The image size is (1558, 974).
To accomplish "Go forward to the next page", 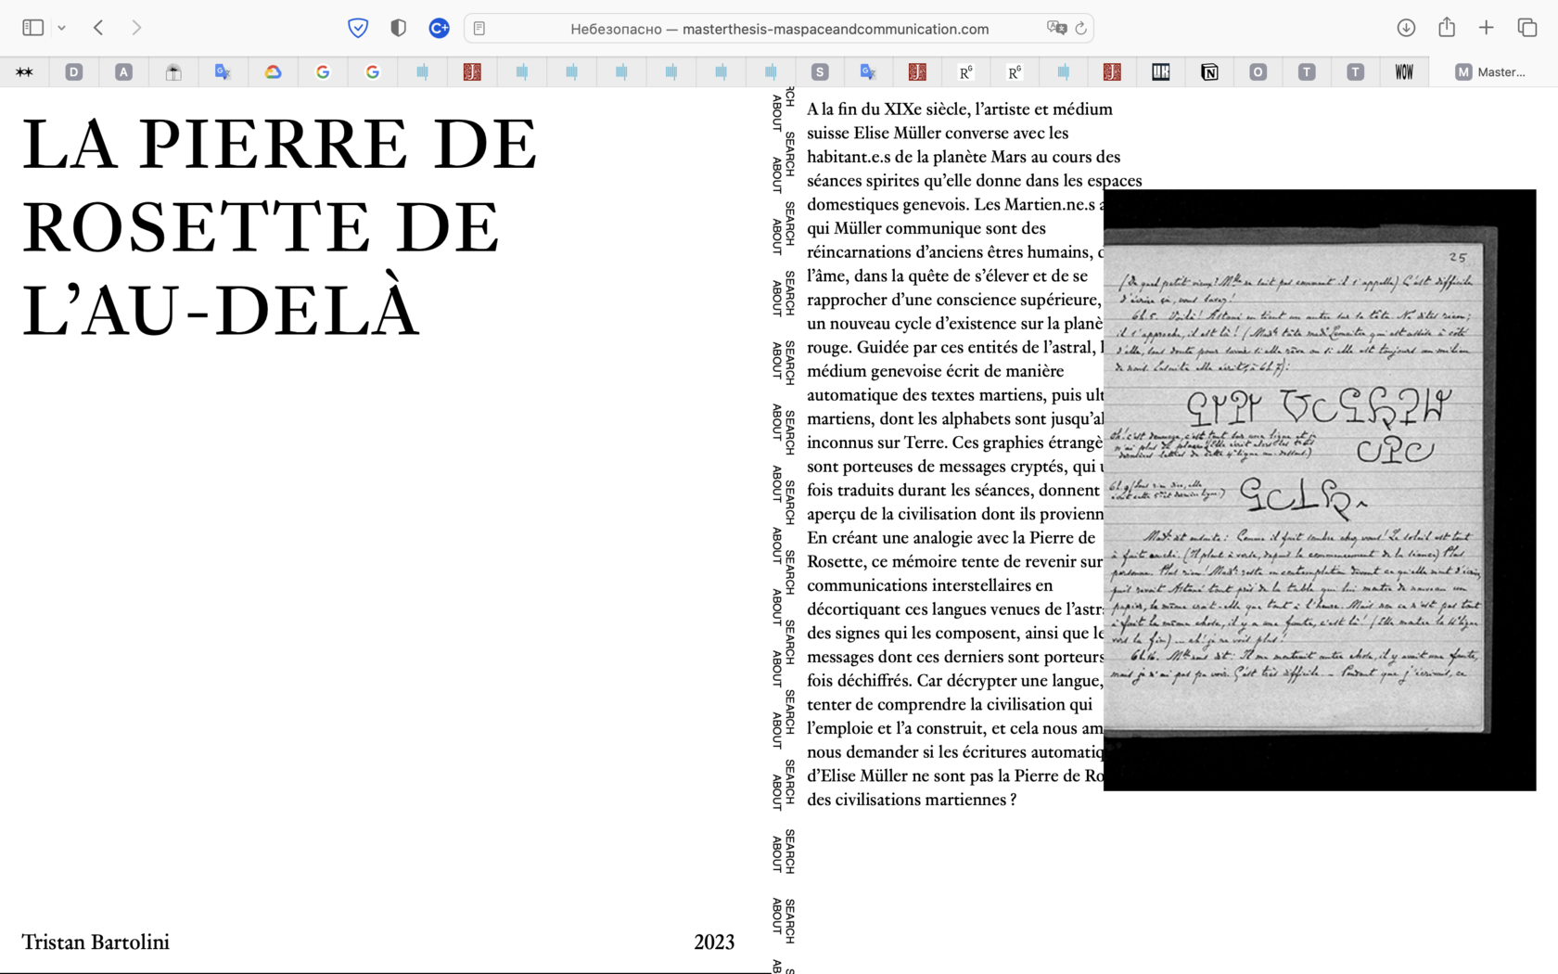I will (136, 28).
